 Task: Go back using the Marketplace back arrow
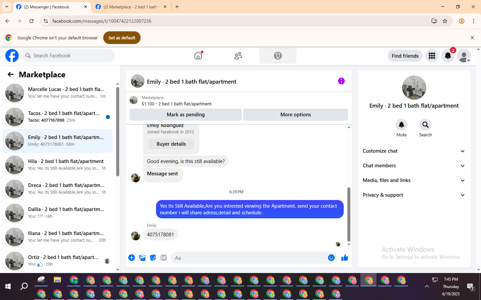pyautogui.click(x=11, y=74)
